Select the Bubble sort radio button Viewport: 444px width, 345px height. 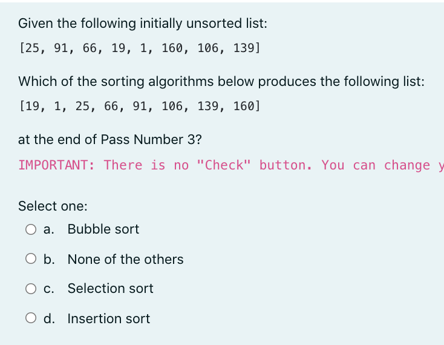(31, 229)
